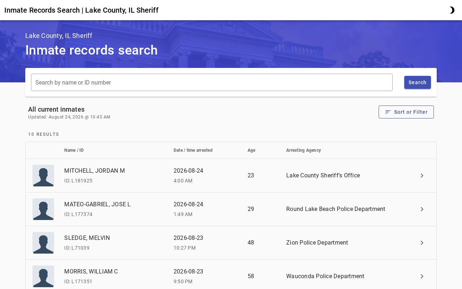Click the Search button

tap(418, 82)
